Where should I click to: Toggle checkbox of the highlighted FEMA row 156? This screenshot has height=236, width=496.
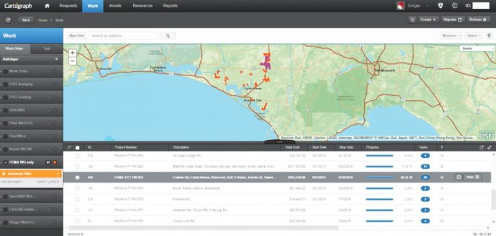coord(77,177)
